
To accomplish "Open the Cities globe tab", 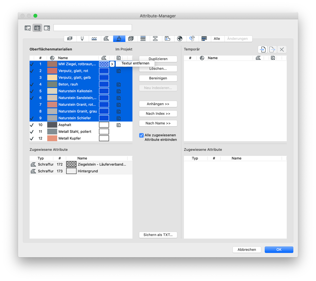I will click(x=180, y=39).
